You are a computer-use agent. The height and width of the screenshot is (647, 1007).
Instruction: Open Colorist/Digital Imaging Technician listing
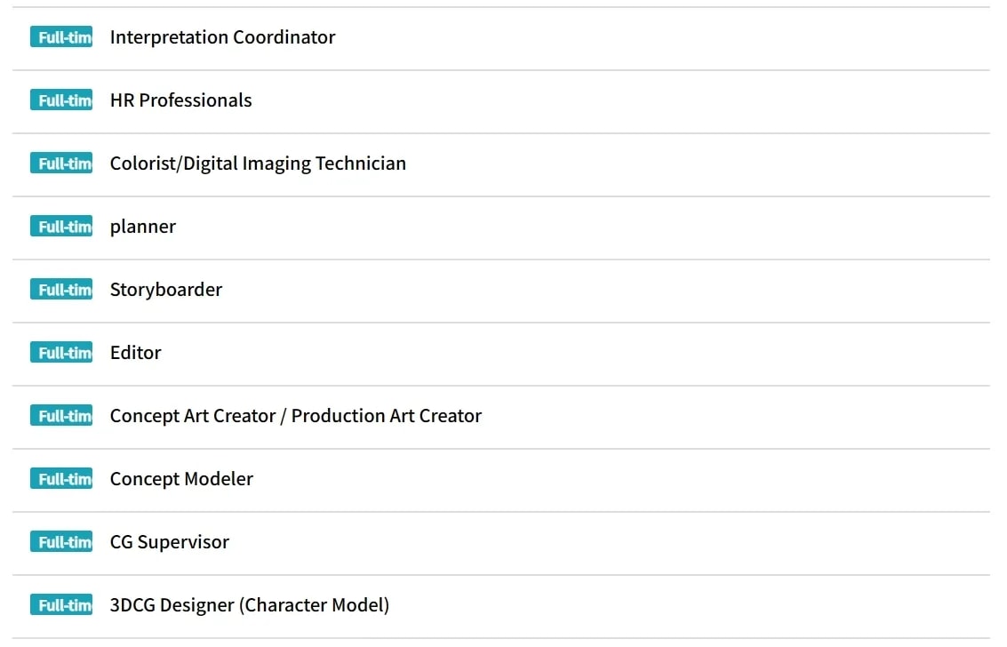point(258,164)
